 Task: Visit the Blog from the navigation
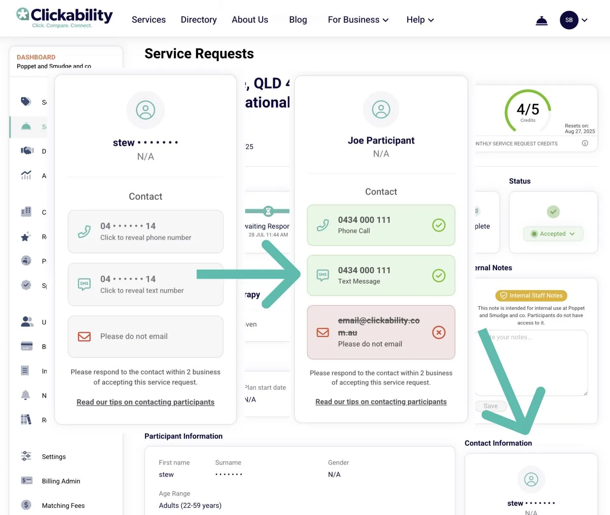click(x=298, y=20)
